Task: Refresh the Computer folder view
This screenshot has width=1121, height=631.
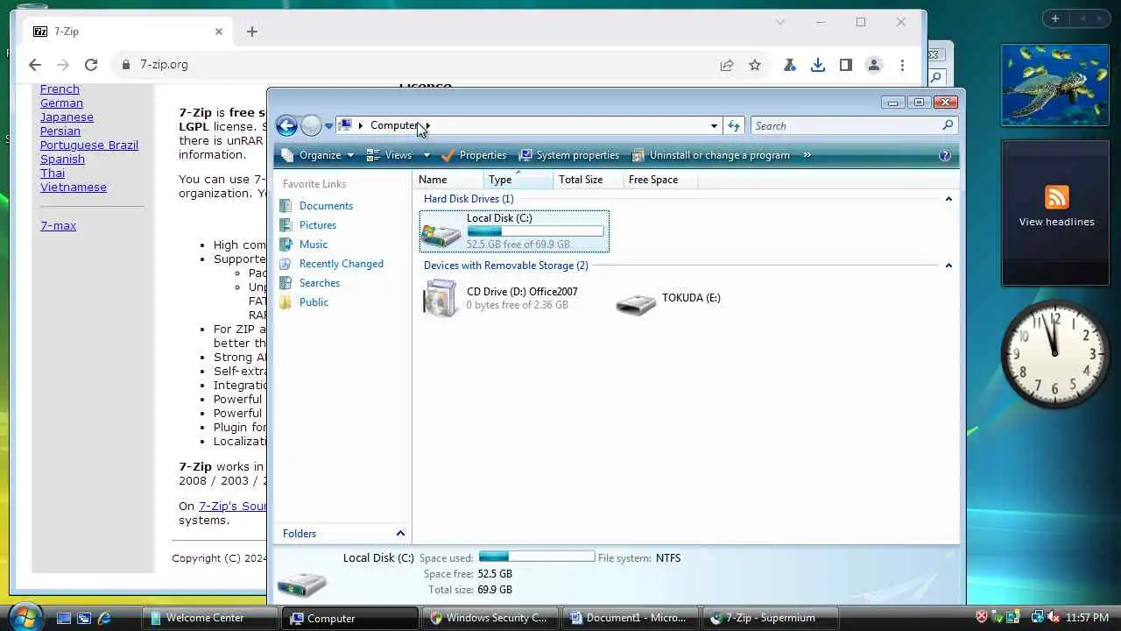Action: [x=734, y=126]
